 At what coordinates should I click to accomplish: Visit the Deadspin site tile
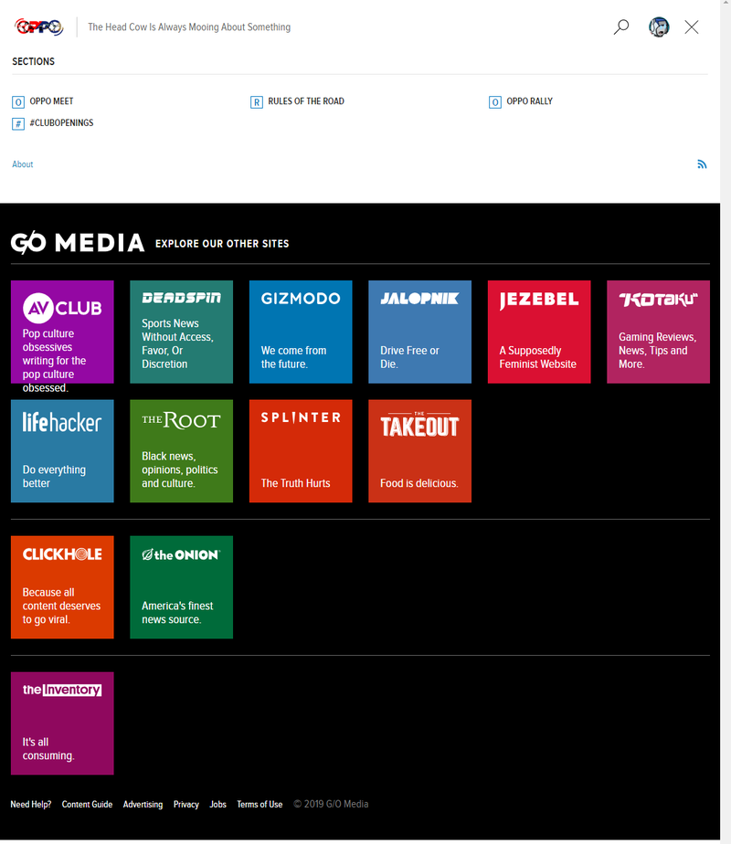pos(182,332)
